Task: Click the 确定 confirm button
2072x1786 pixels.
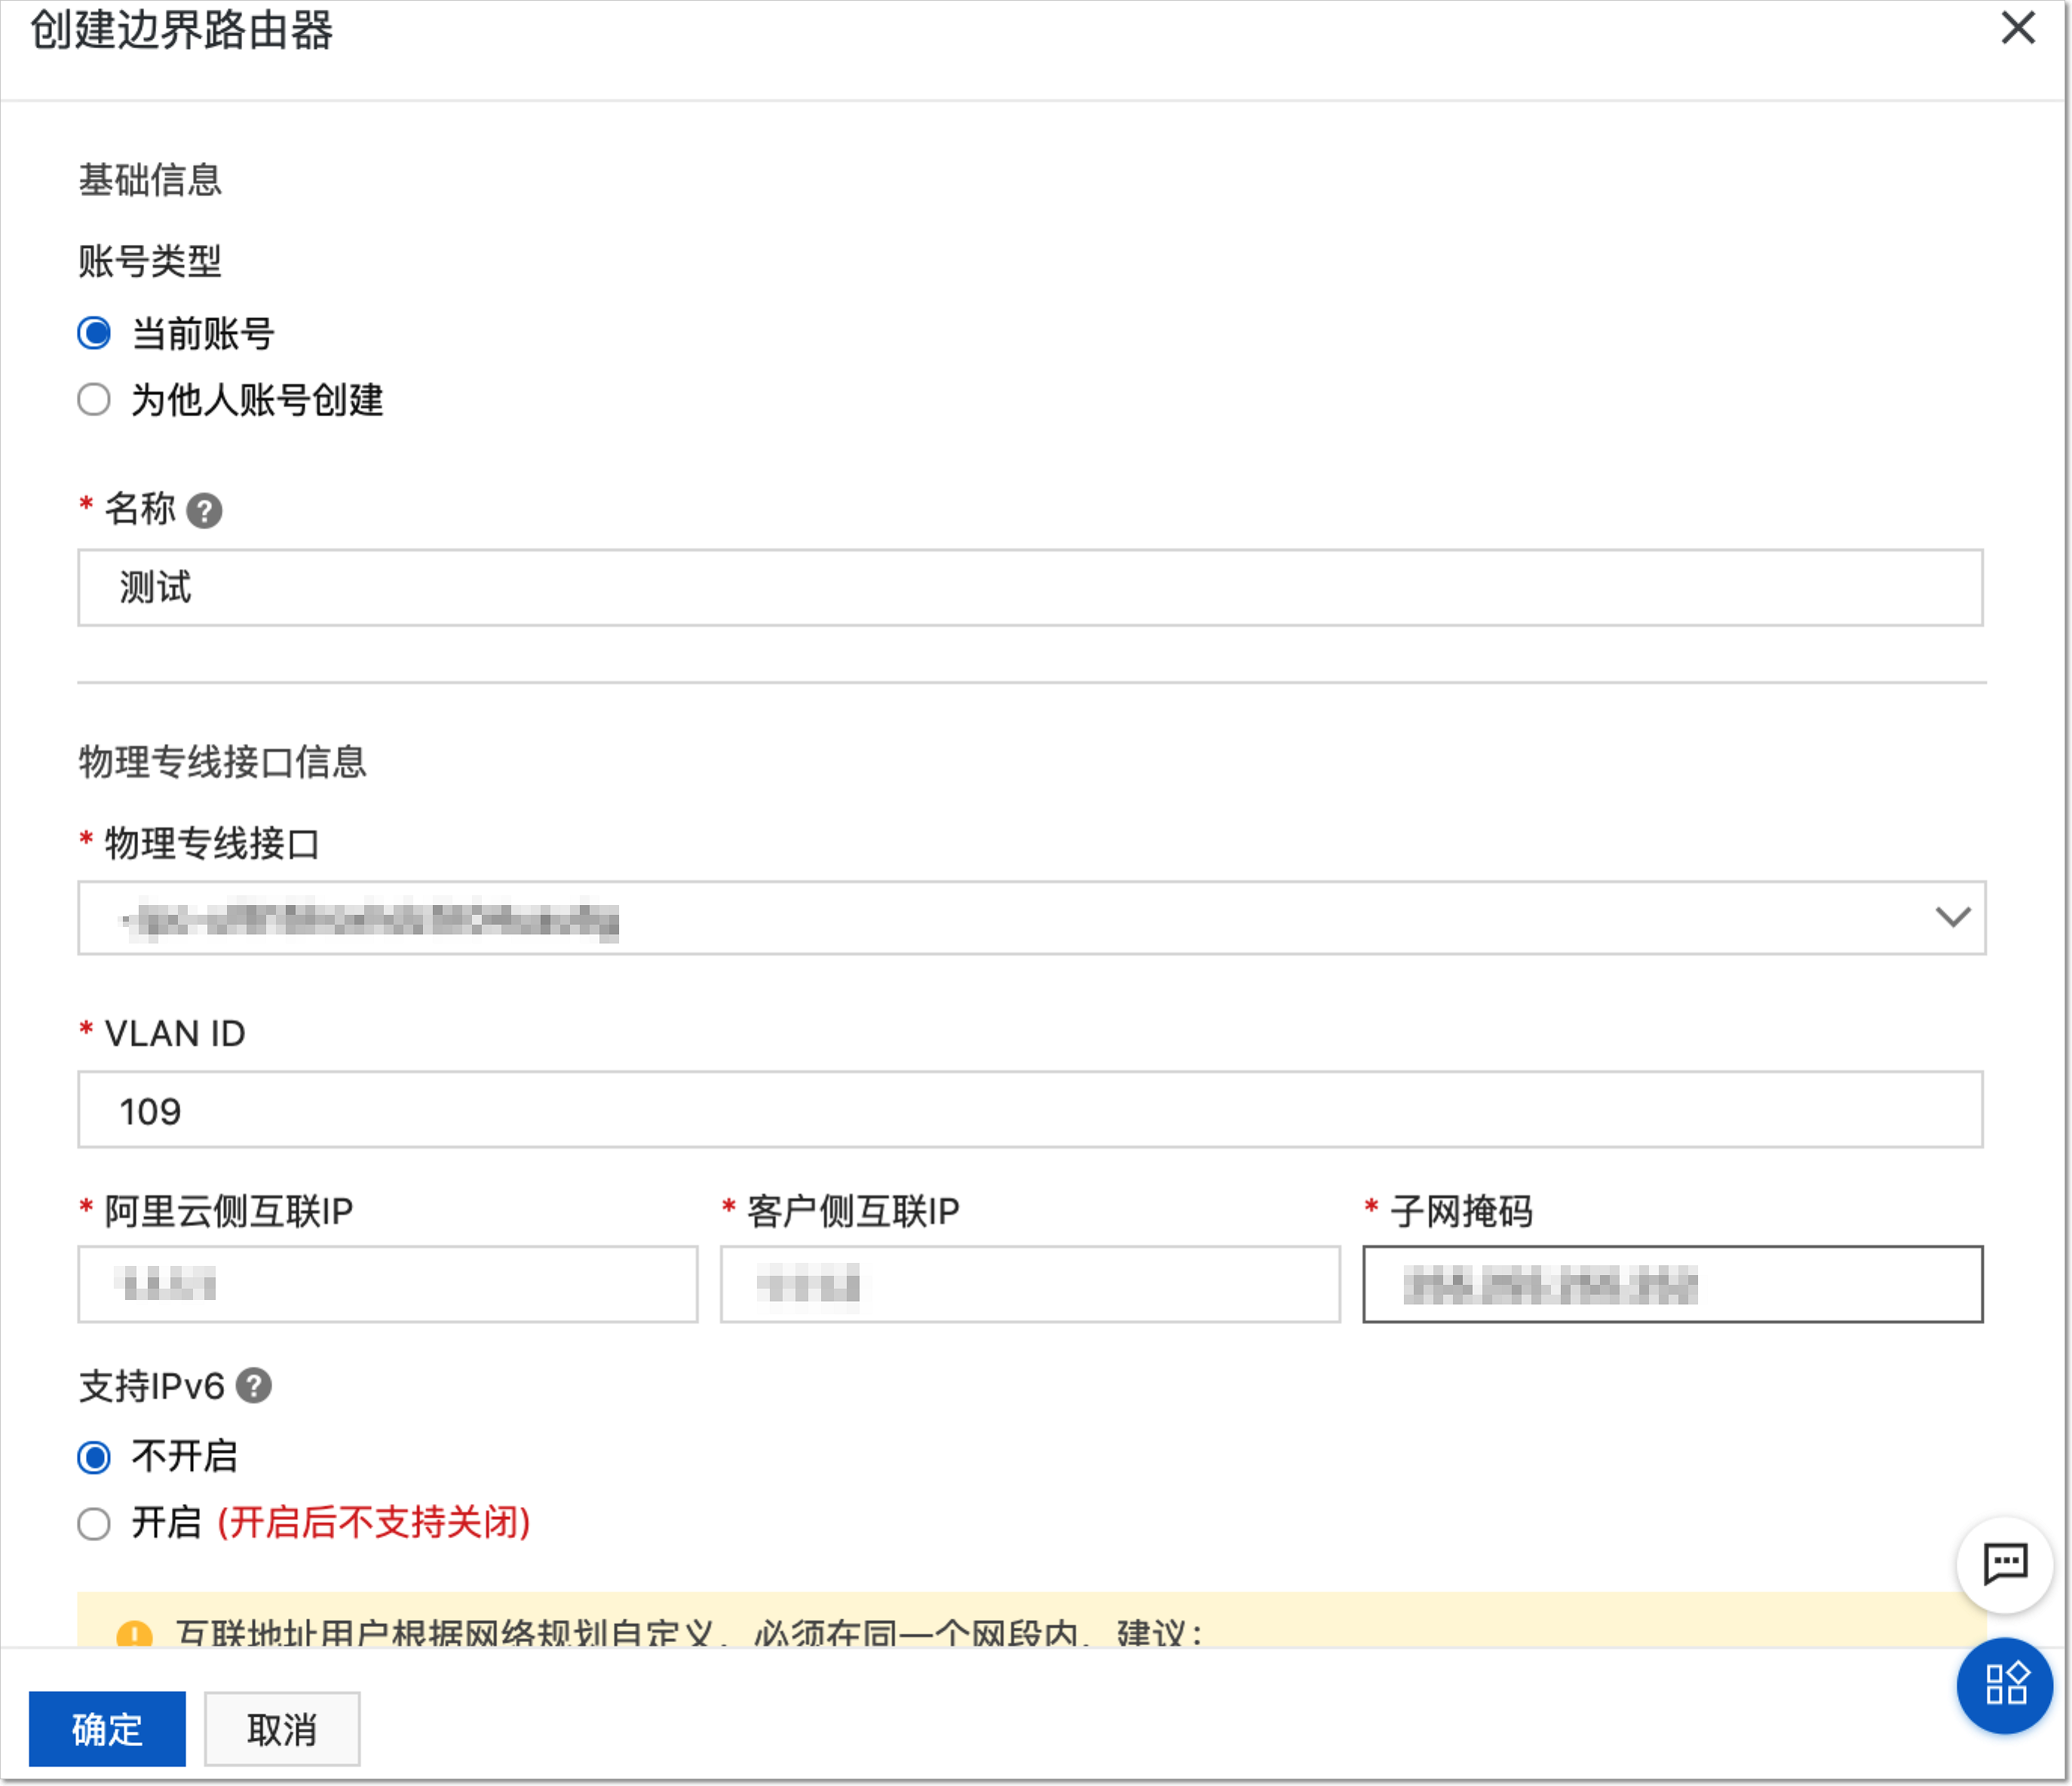Action: 107,1729
